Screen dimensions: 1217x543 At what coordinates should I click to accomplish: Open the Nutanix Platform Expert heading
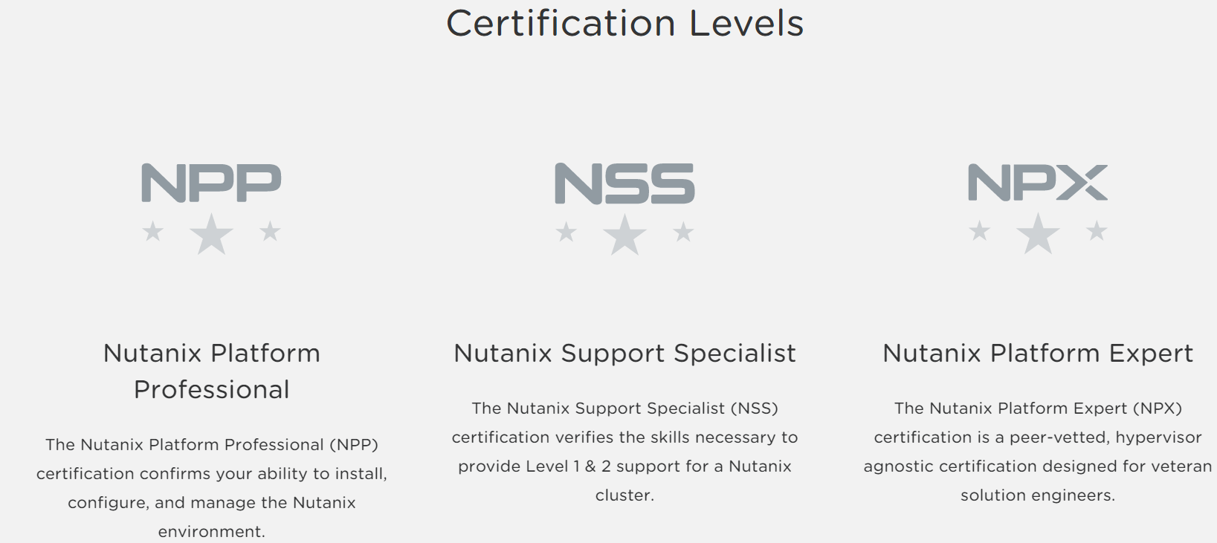[x=1038, y=353]
